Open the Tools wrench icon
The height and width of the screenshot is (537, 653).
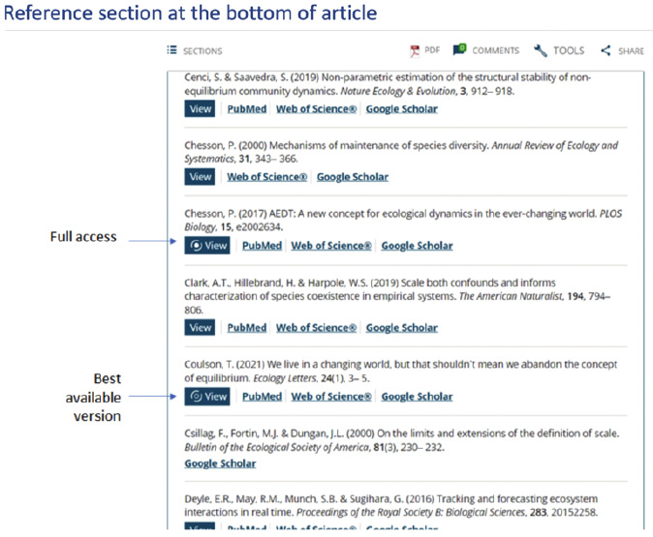(541, 50)
